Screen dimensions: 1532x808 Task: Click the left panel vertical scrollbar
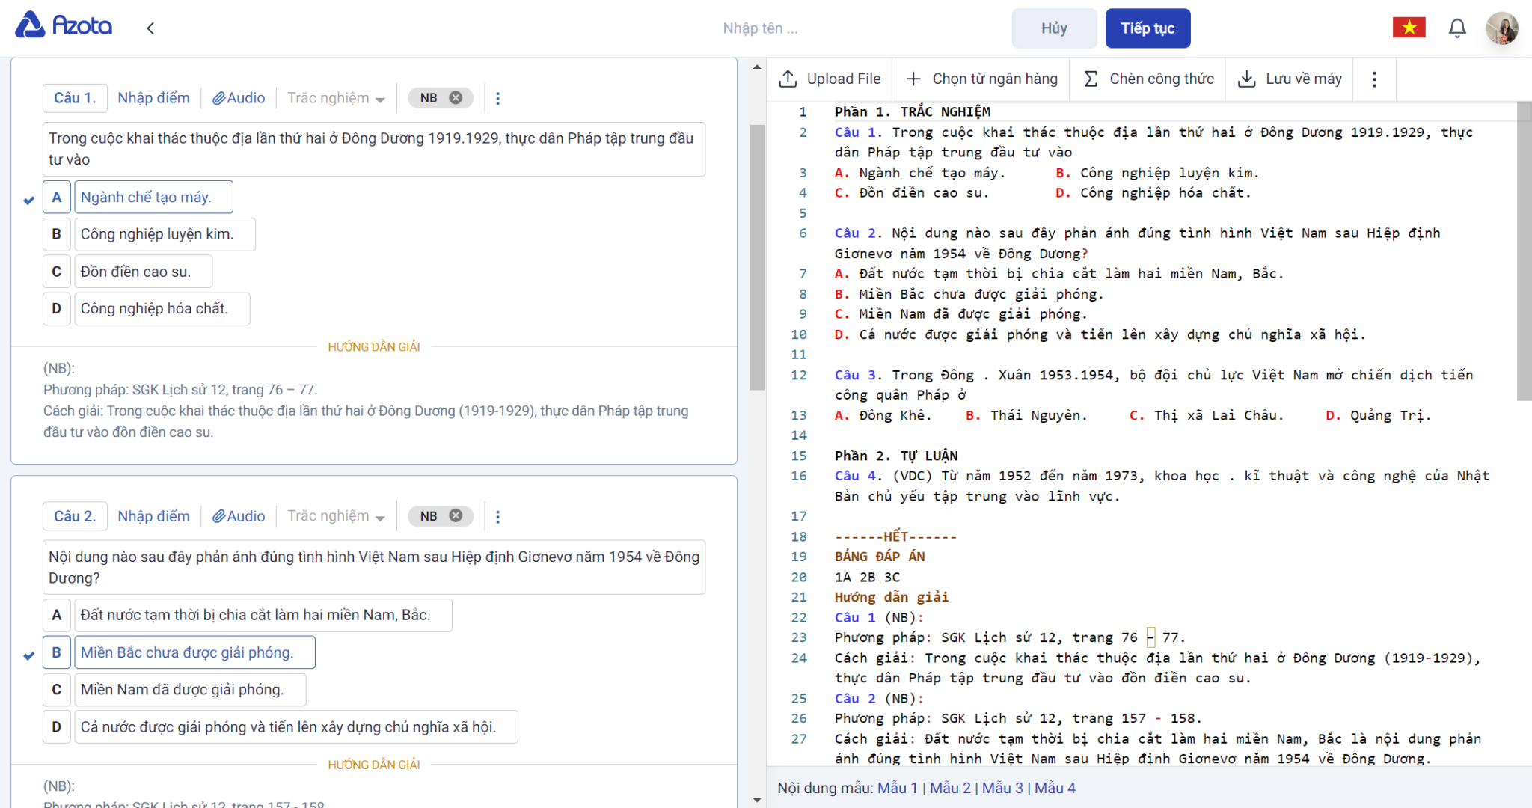click(756, 258)
